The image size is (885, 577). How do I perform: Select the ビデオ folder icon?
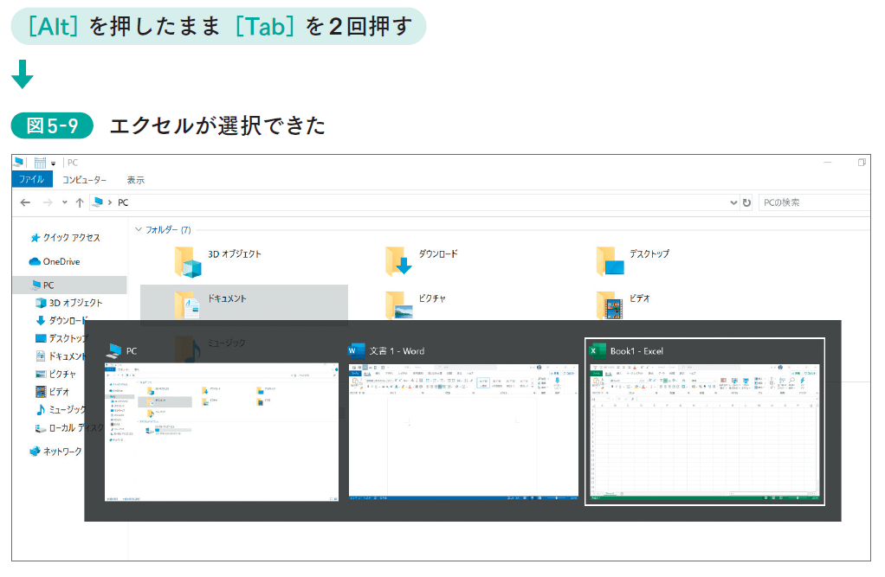point(610,305)
